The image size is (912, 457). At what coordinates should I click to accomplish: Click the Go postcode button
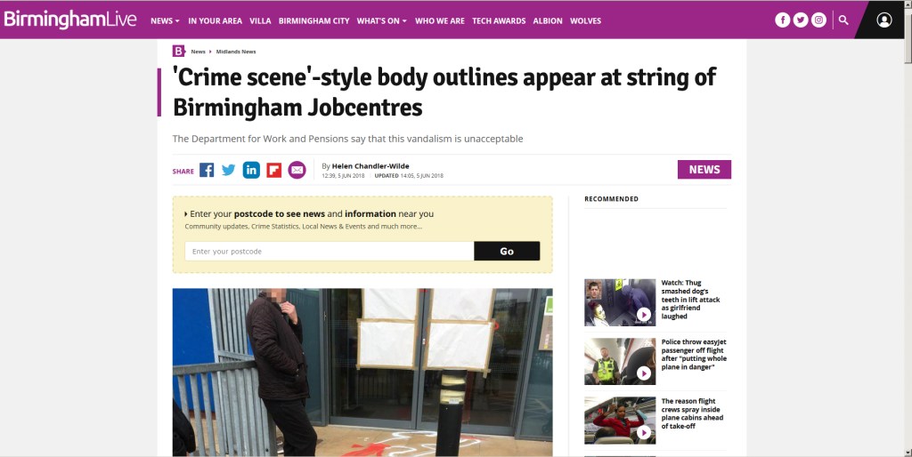click(x=507, y=251)
